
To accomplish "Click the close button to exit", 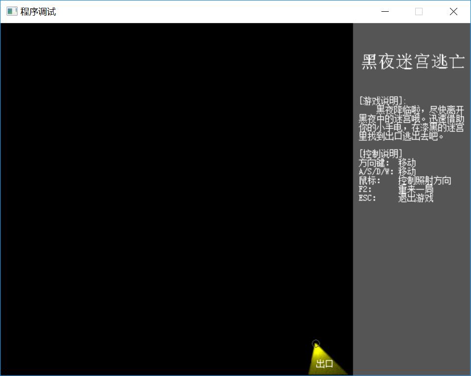I will (x=453, y=11).
